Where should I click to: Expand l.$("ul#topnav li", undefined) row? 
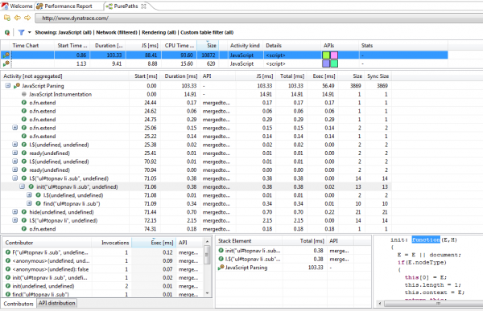click(x=14, y=220)
